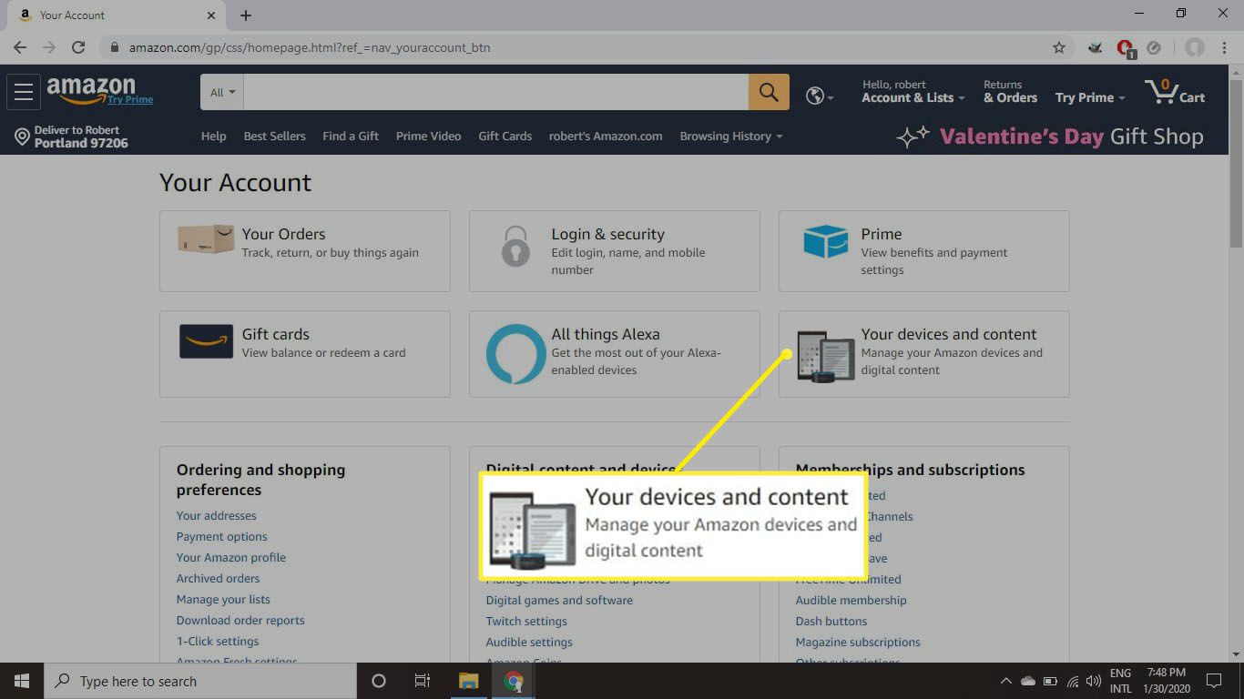The width and height of the screenshot is (1244, 699).
Task: Reload the page
Action: click(78, 47)
